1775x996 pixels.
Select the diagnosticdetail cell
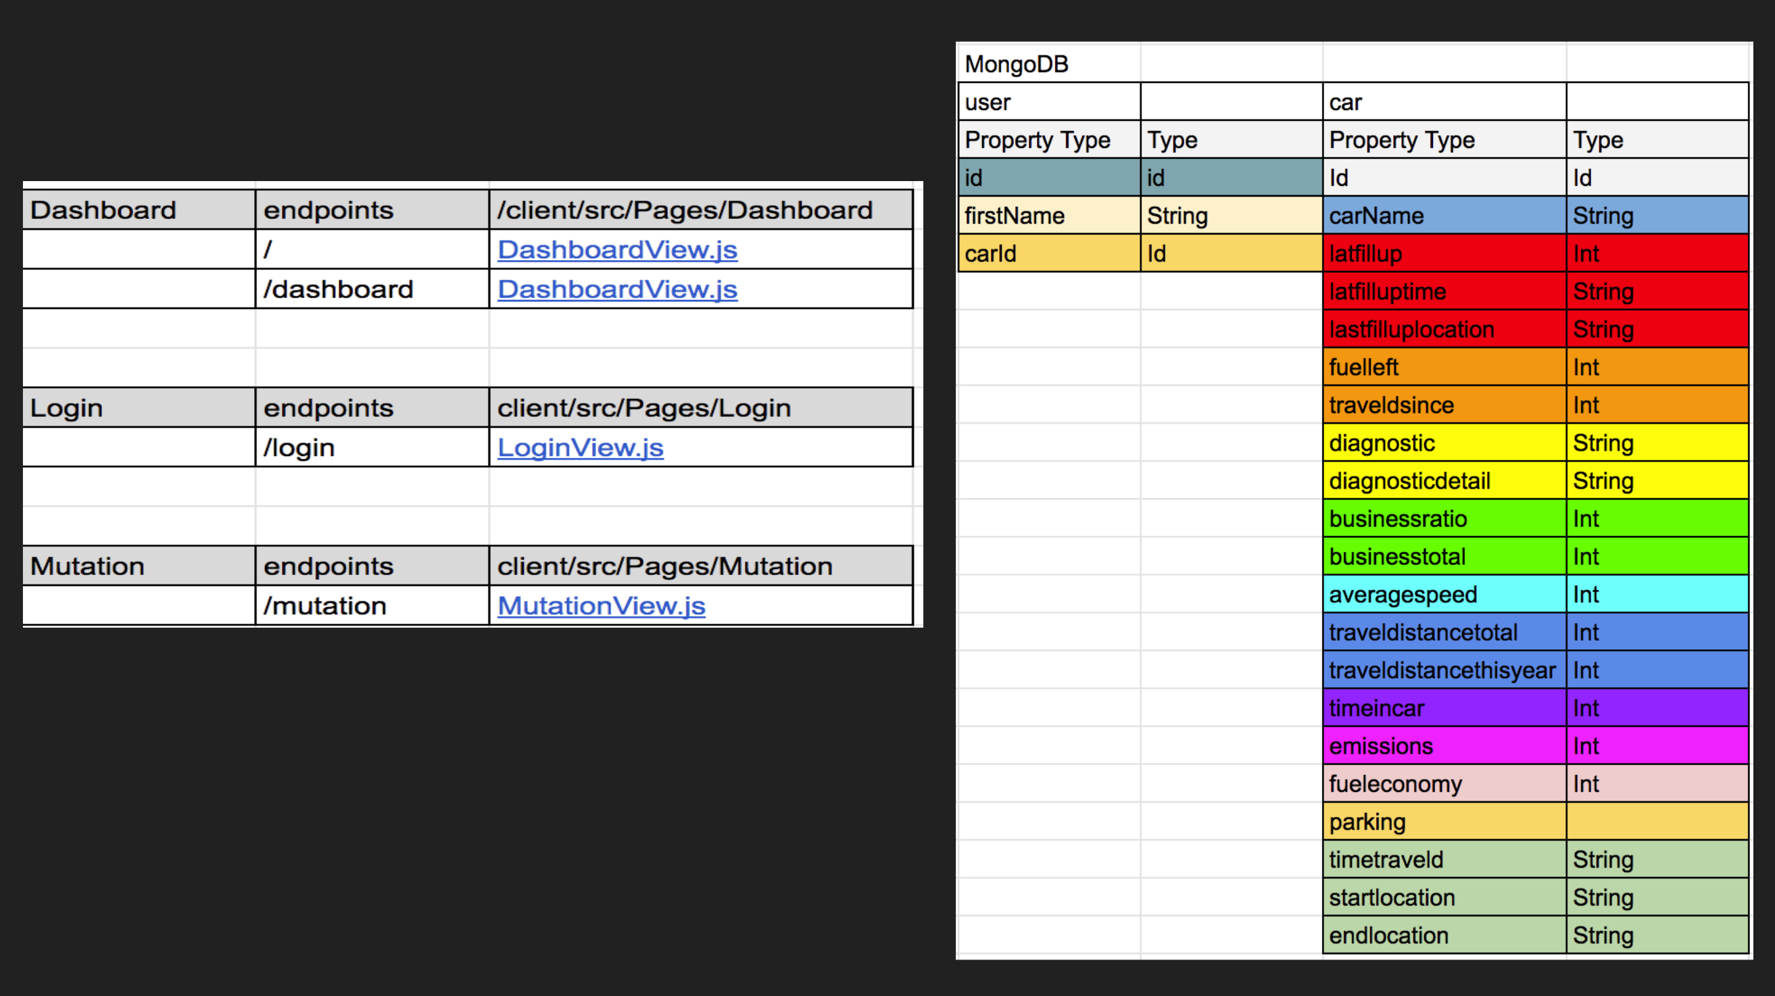click(1444, 481)
